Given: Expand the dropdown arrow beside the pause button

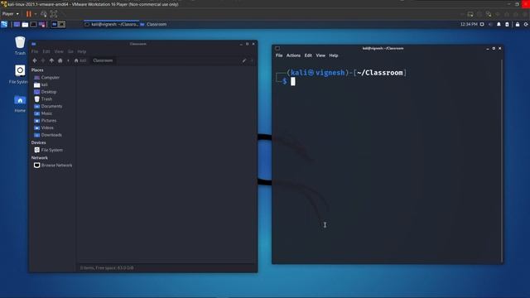Looking at the screenshot, I should tap(35, 14).
